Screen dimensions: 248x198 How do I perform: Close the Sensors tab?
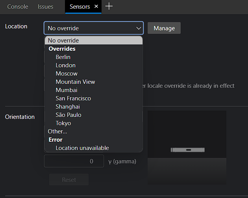(96, 6)
